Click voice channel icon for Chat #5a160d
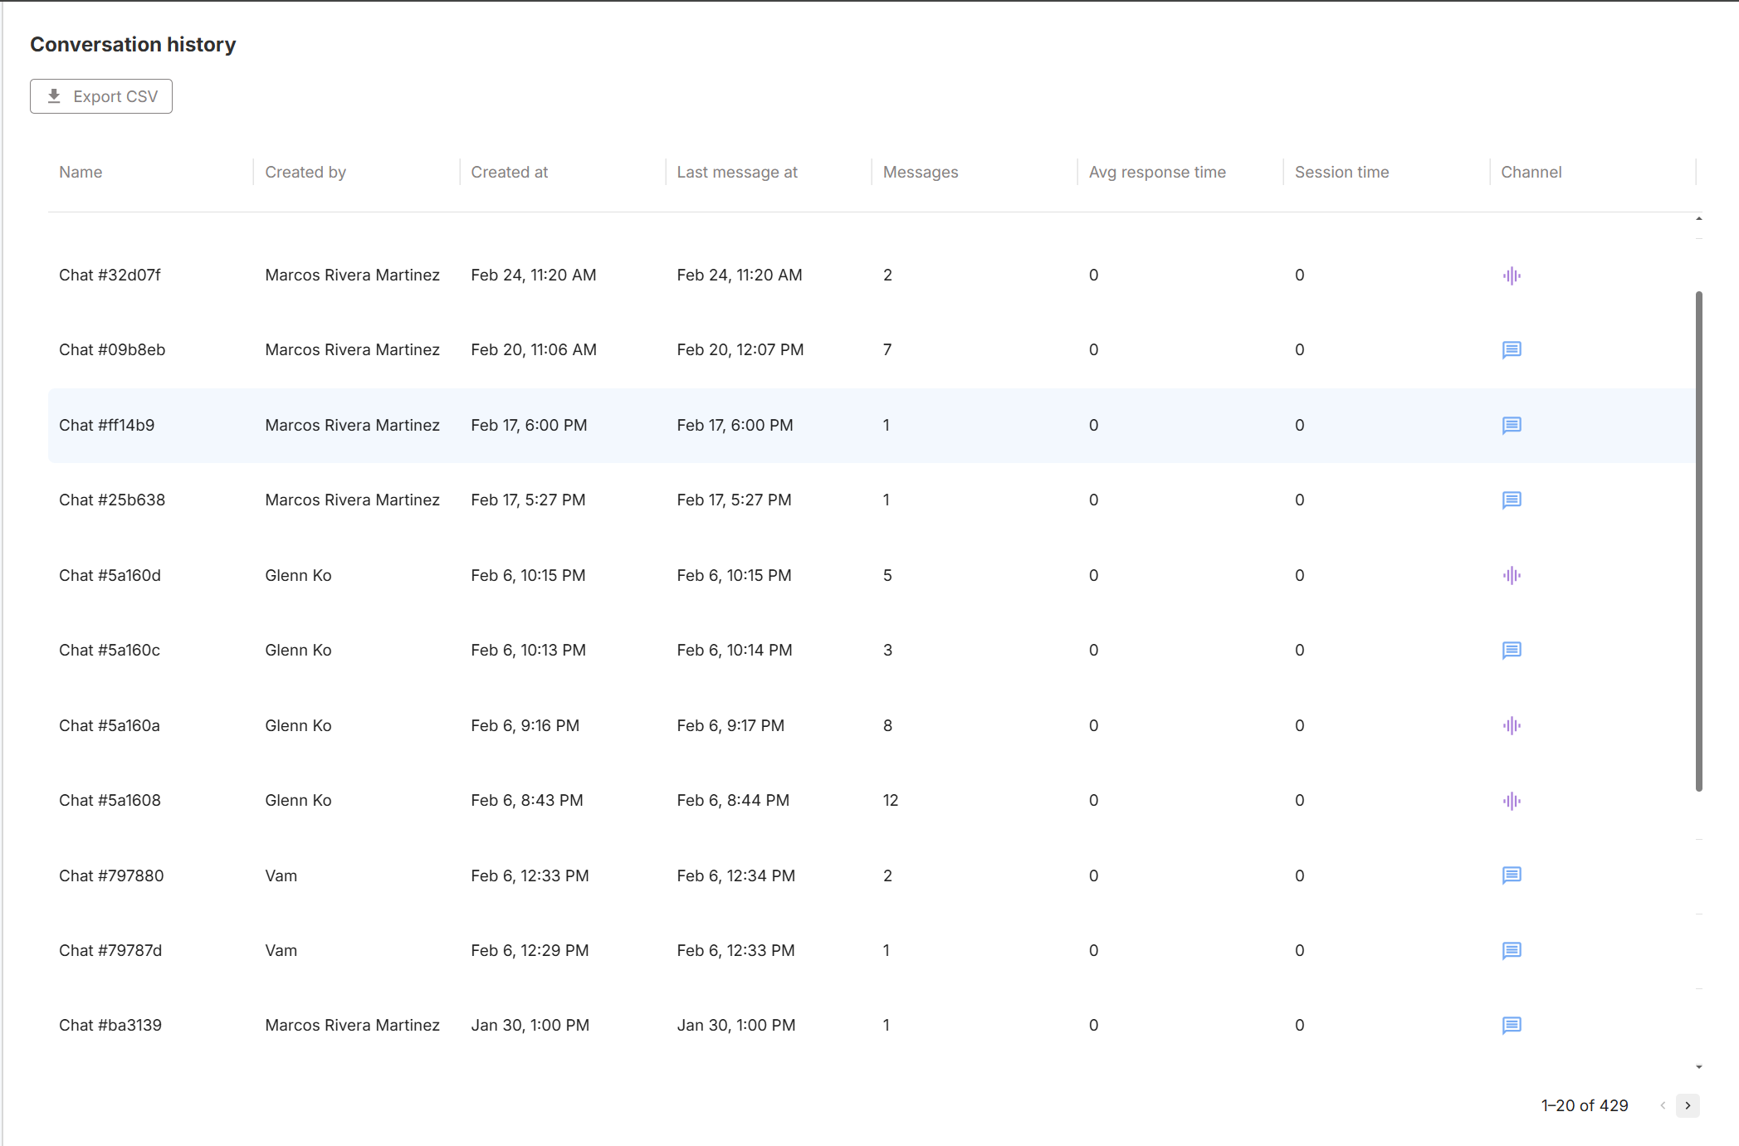 (x=1512, y=576)
